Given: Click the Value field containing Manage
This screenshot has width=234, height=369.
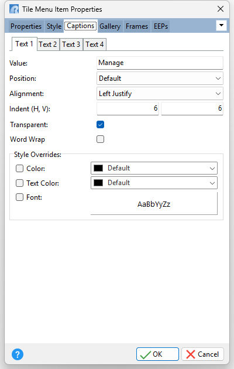Looking at the screenshot, I should tap(160, 63).
